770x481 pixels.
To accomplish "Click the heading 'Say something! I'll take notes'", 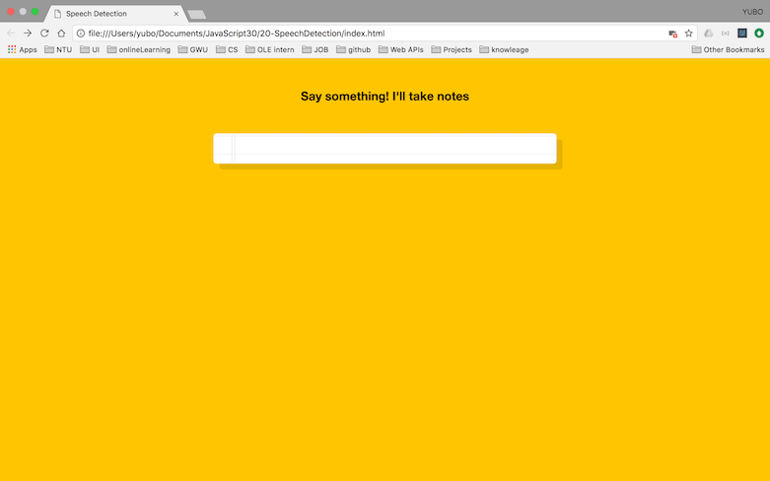I will pyautogui.click(x=385, y=97).
